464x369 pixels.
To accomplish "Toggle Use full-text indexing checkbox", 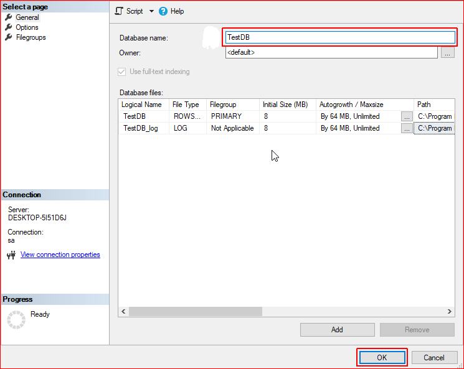I will tap(122, 72).
